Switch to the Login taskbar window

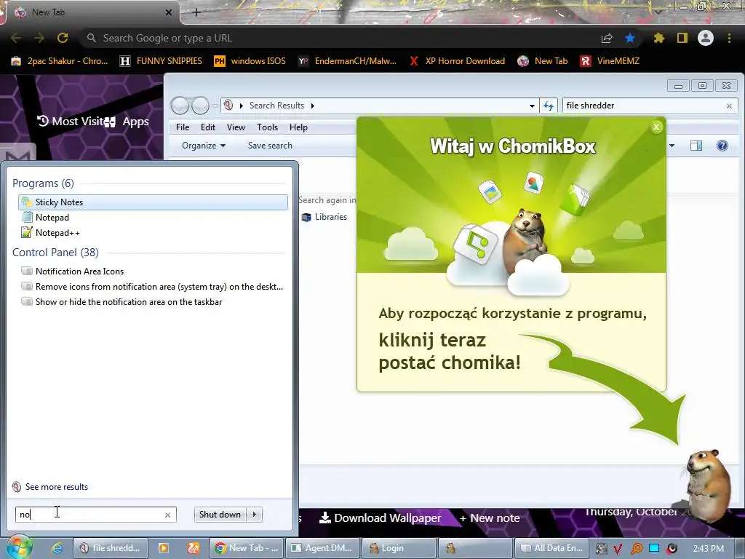[x=399, y=548]
